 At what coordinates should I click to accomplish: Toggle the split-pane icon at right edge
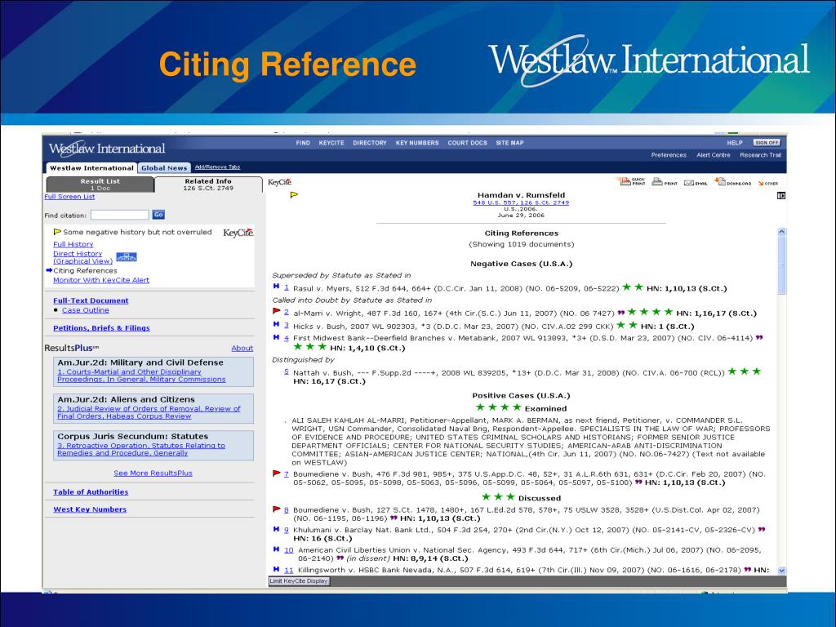(x=781, y=195)
